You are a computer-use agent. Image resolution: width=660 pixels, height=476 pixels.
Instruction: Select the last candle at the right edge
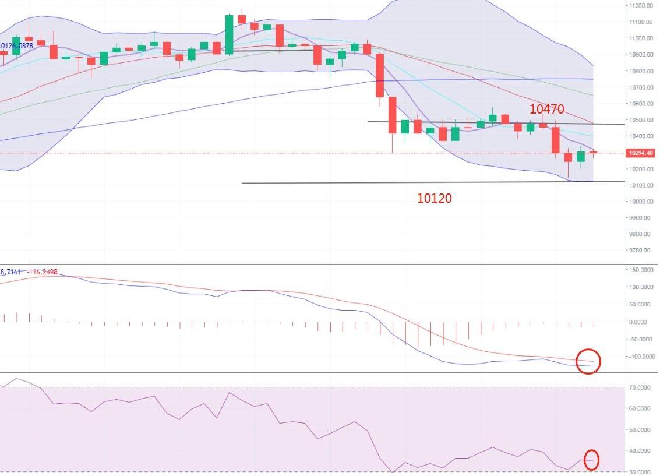593,153
